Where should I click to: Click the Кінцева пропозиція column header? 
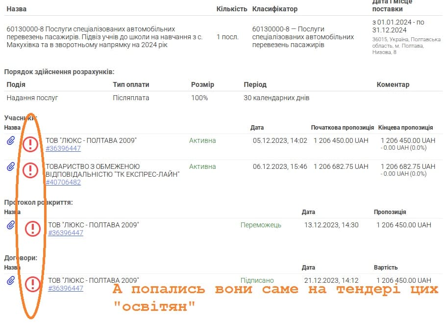[x=405, y=128]
